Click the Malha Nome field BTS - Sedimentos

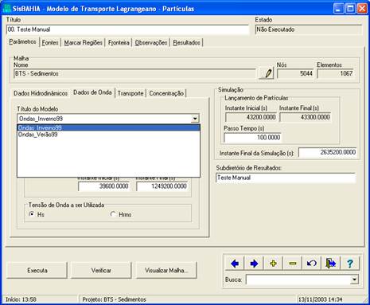(134, 73)
